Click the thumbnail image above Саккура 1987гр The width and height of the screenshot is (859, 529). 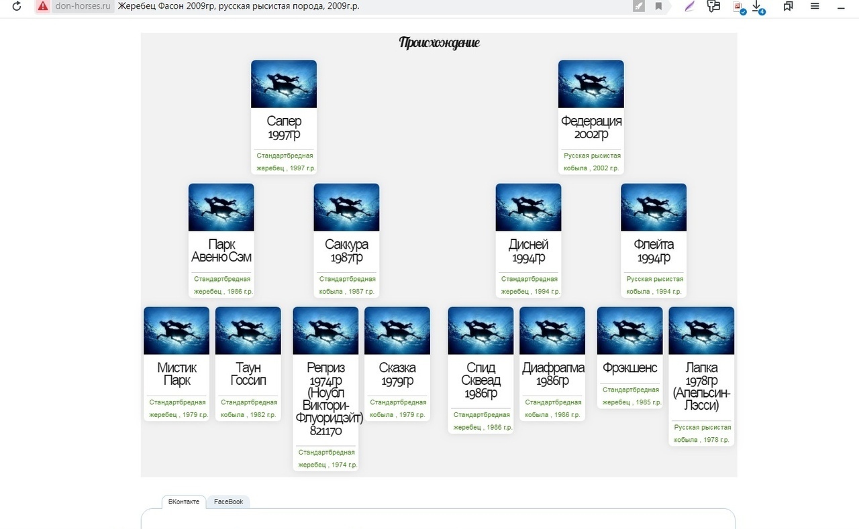click(346, 207)
